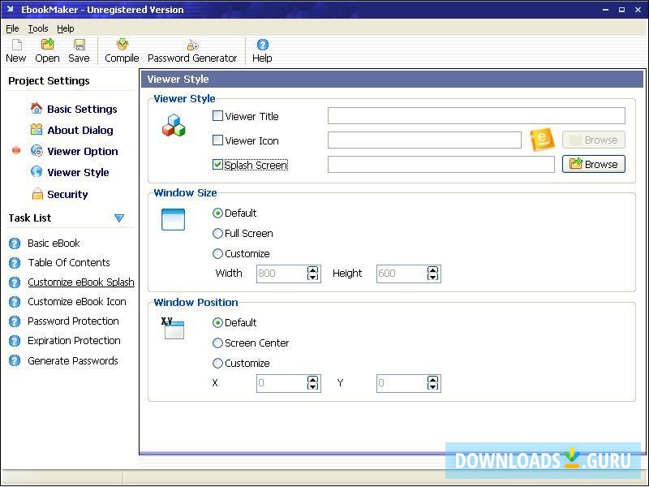Screen dimensions: 649x487
Task: Choose Screen Center window position
Action: (217, 343)
